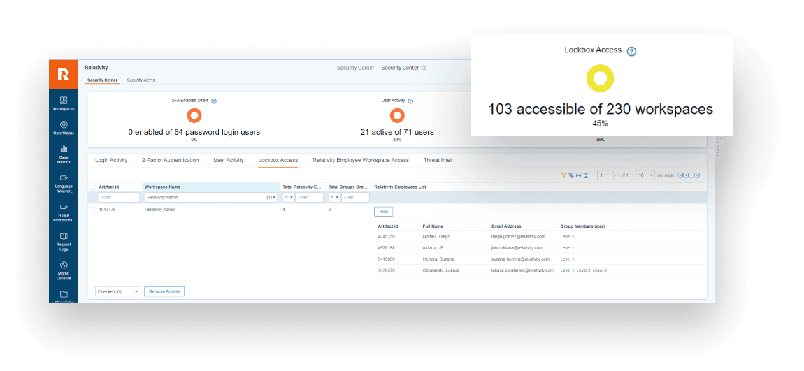
Task: Click the yellow Lockbox Access donut chart
Action: point(600,78)
